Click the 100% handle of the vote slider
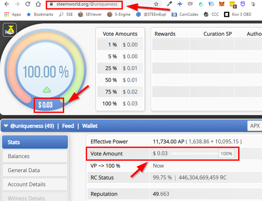Image resolution: width=262 pixels, height=201 pixels. point(226,154)
